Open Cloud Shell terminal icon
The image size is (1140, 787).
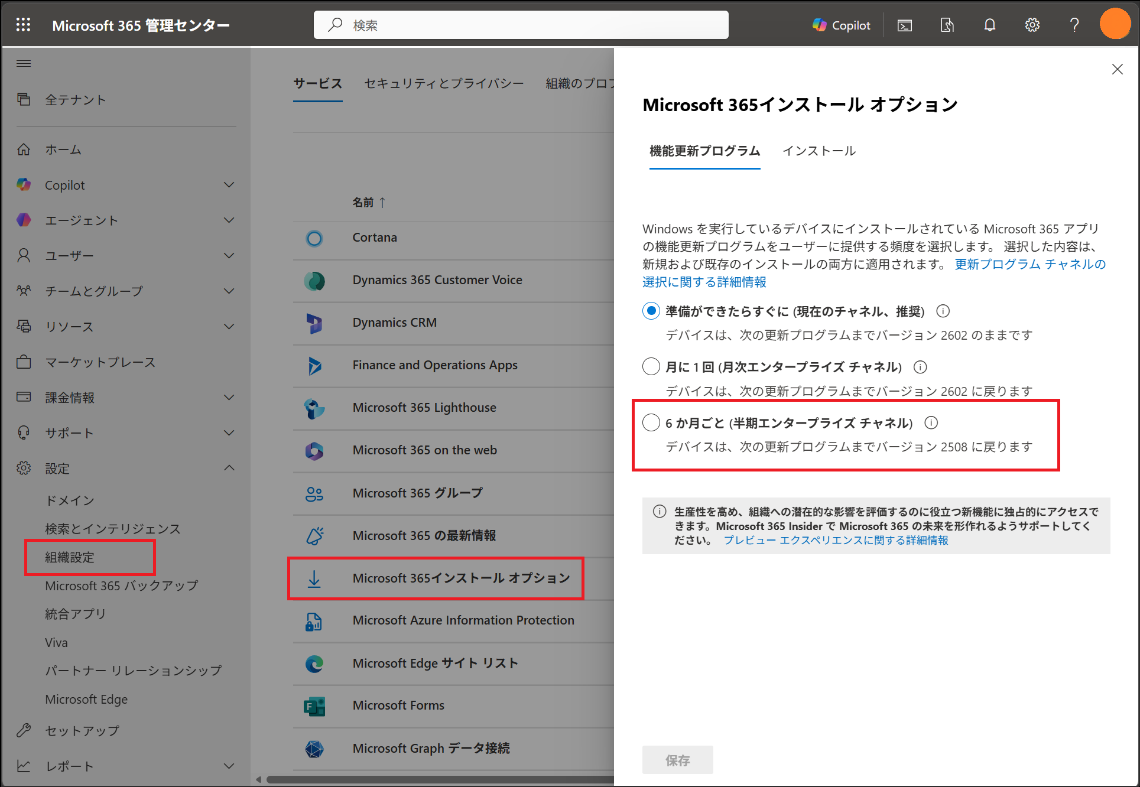(904, 25)
